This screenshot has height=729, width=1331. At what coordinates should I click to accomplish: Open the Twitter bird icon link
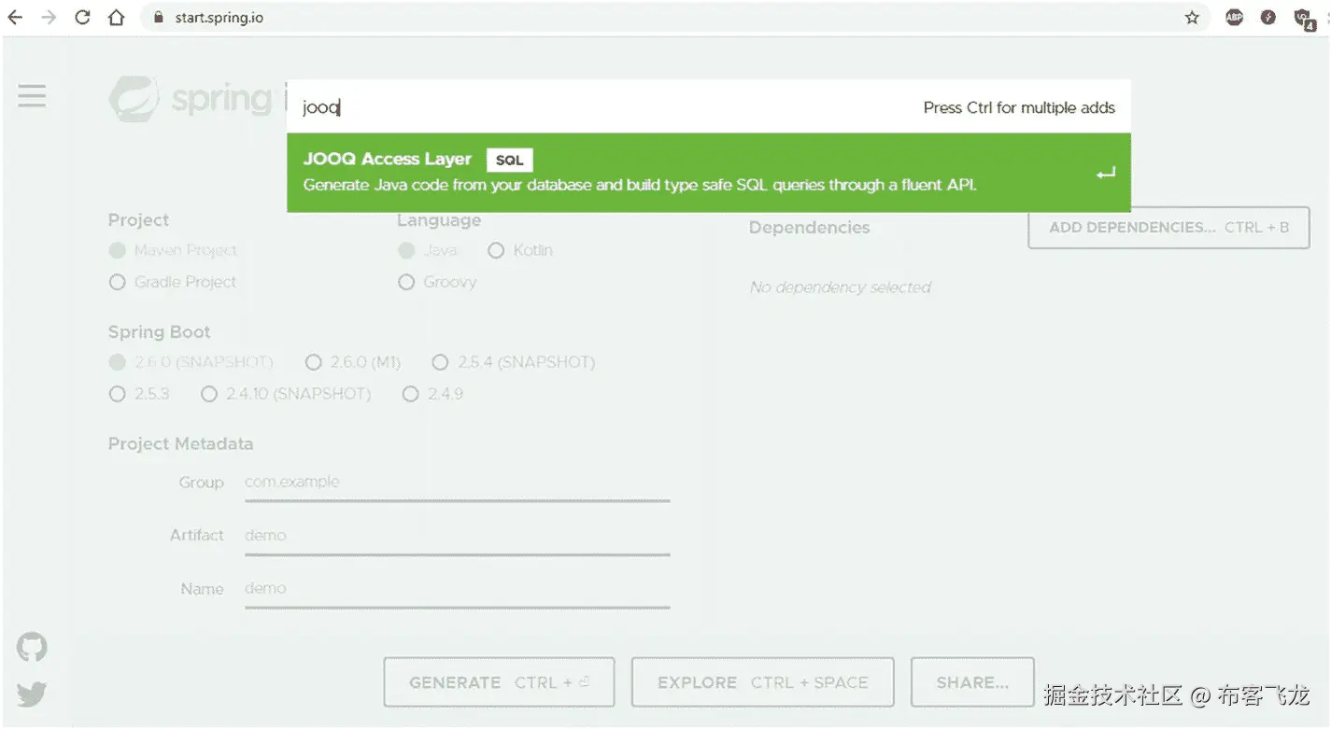point(32,694)
